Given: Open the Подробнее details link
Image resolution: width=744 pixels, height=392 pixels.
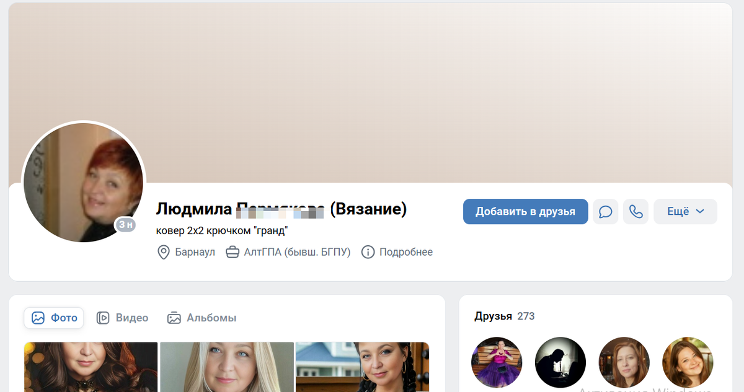Looking at the screenshot, I should (x=405, y=252).
